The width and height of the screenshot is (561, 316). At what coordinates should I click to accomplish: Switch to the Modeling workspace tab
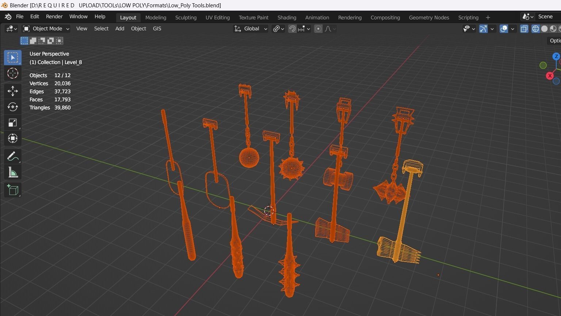(156, 18)
